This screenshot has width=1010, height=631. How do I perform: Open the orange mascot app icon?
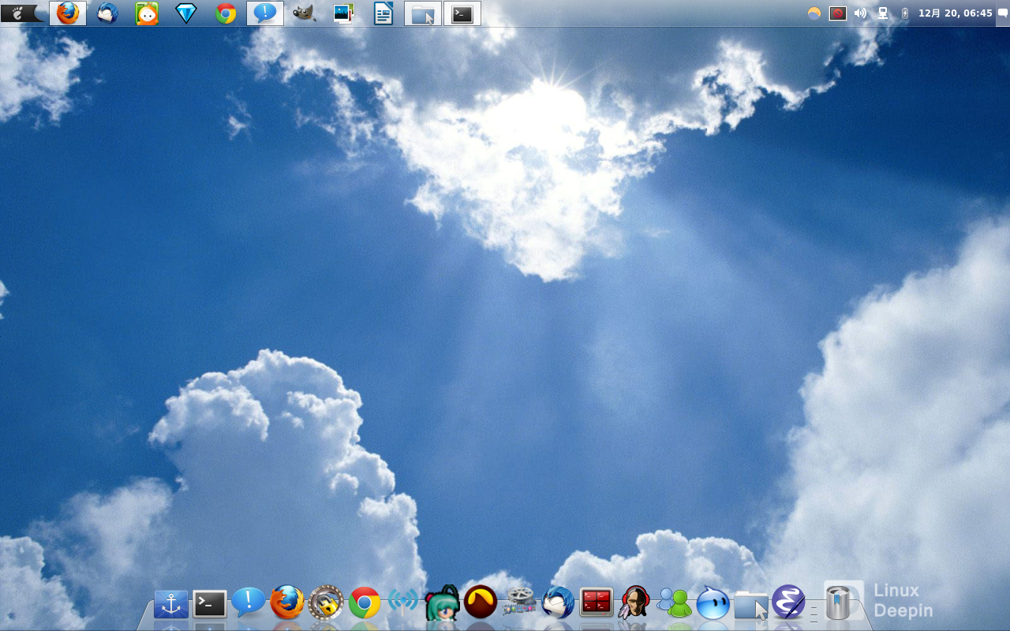(147, 13)
